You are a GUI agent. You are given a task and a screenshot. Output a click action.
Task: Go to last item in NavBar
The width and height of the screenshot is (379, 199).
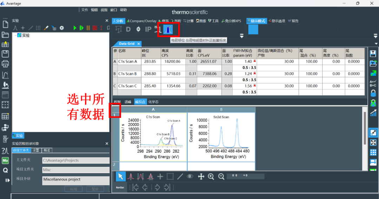click(x=167, y=187)
